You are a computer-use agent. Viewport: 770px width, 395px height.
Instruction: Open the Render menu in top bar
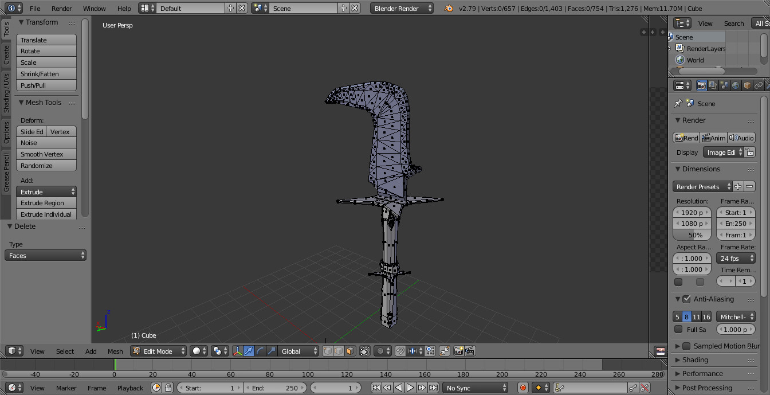[62, 9]
